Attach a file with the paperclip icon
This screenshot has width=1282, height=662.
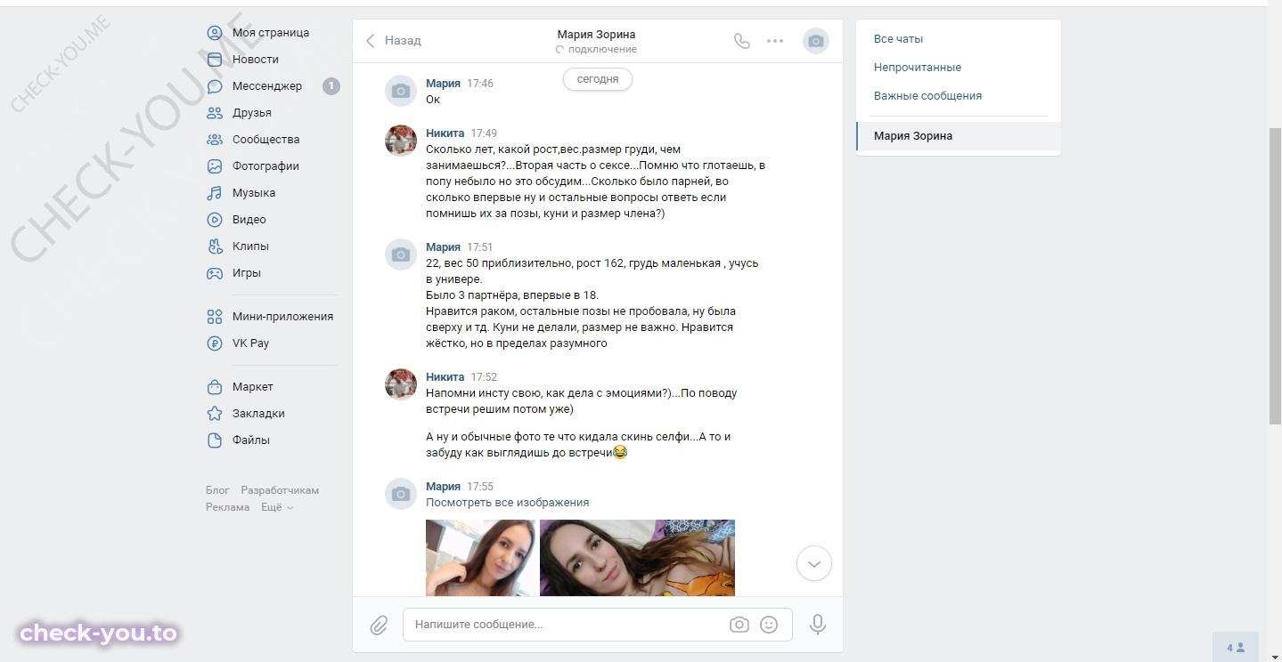coord(379,625)
